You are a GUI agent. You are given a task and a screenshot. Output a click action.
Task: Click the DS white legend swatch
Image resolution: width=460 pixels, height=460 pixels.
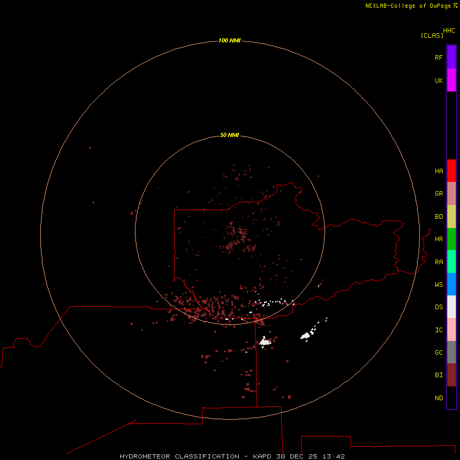(451, 307)
